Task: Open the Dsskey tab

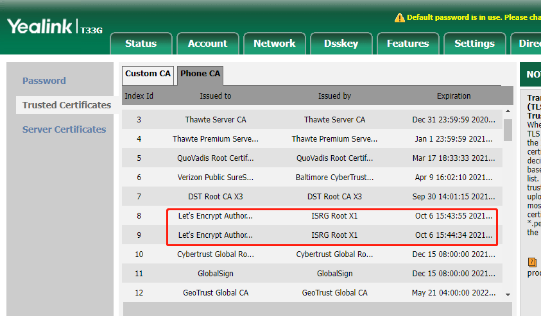Action: point(341,44)
